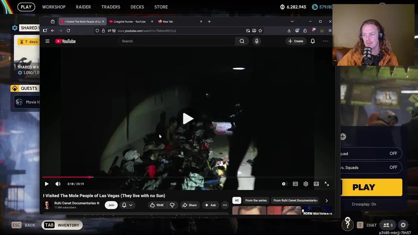The height and width of the screenshot is (235, 418).
Task: Toggle theater mode on the player
Action: click(x=316, y=184)
